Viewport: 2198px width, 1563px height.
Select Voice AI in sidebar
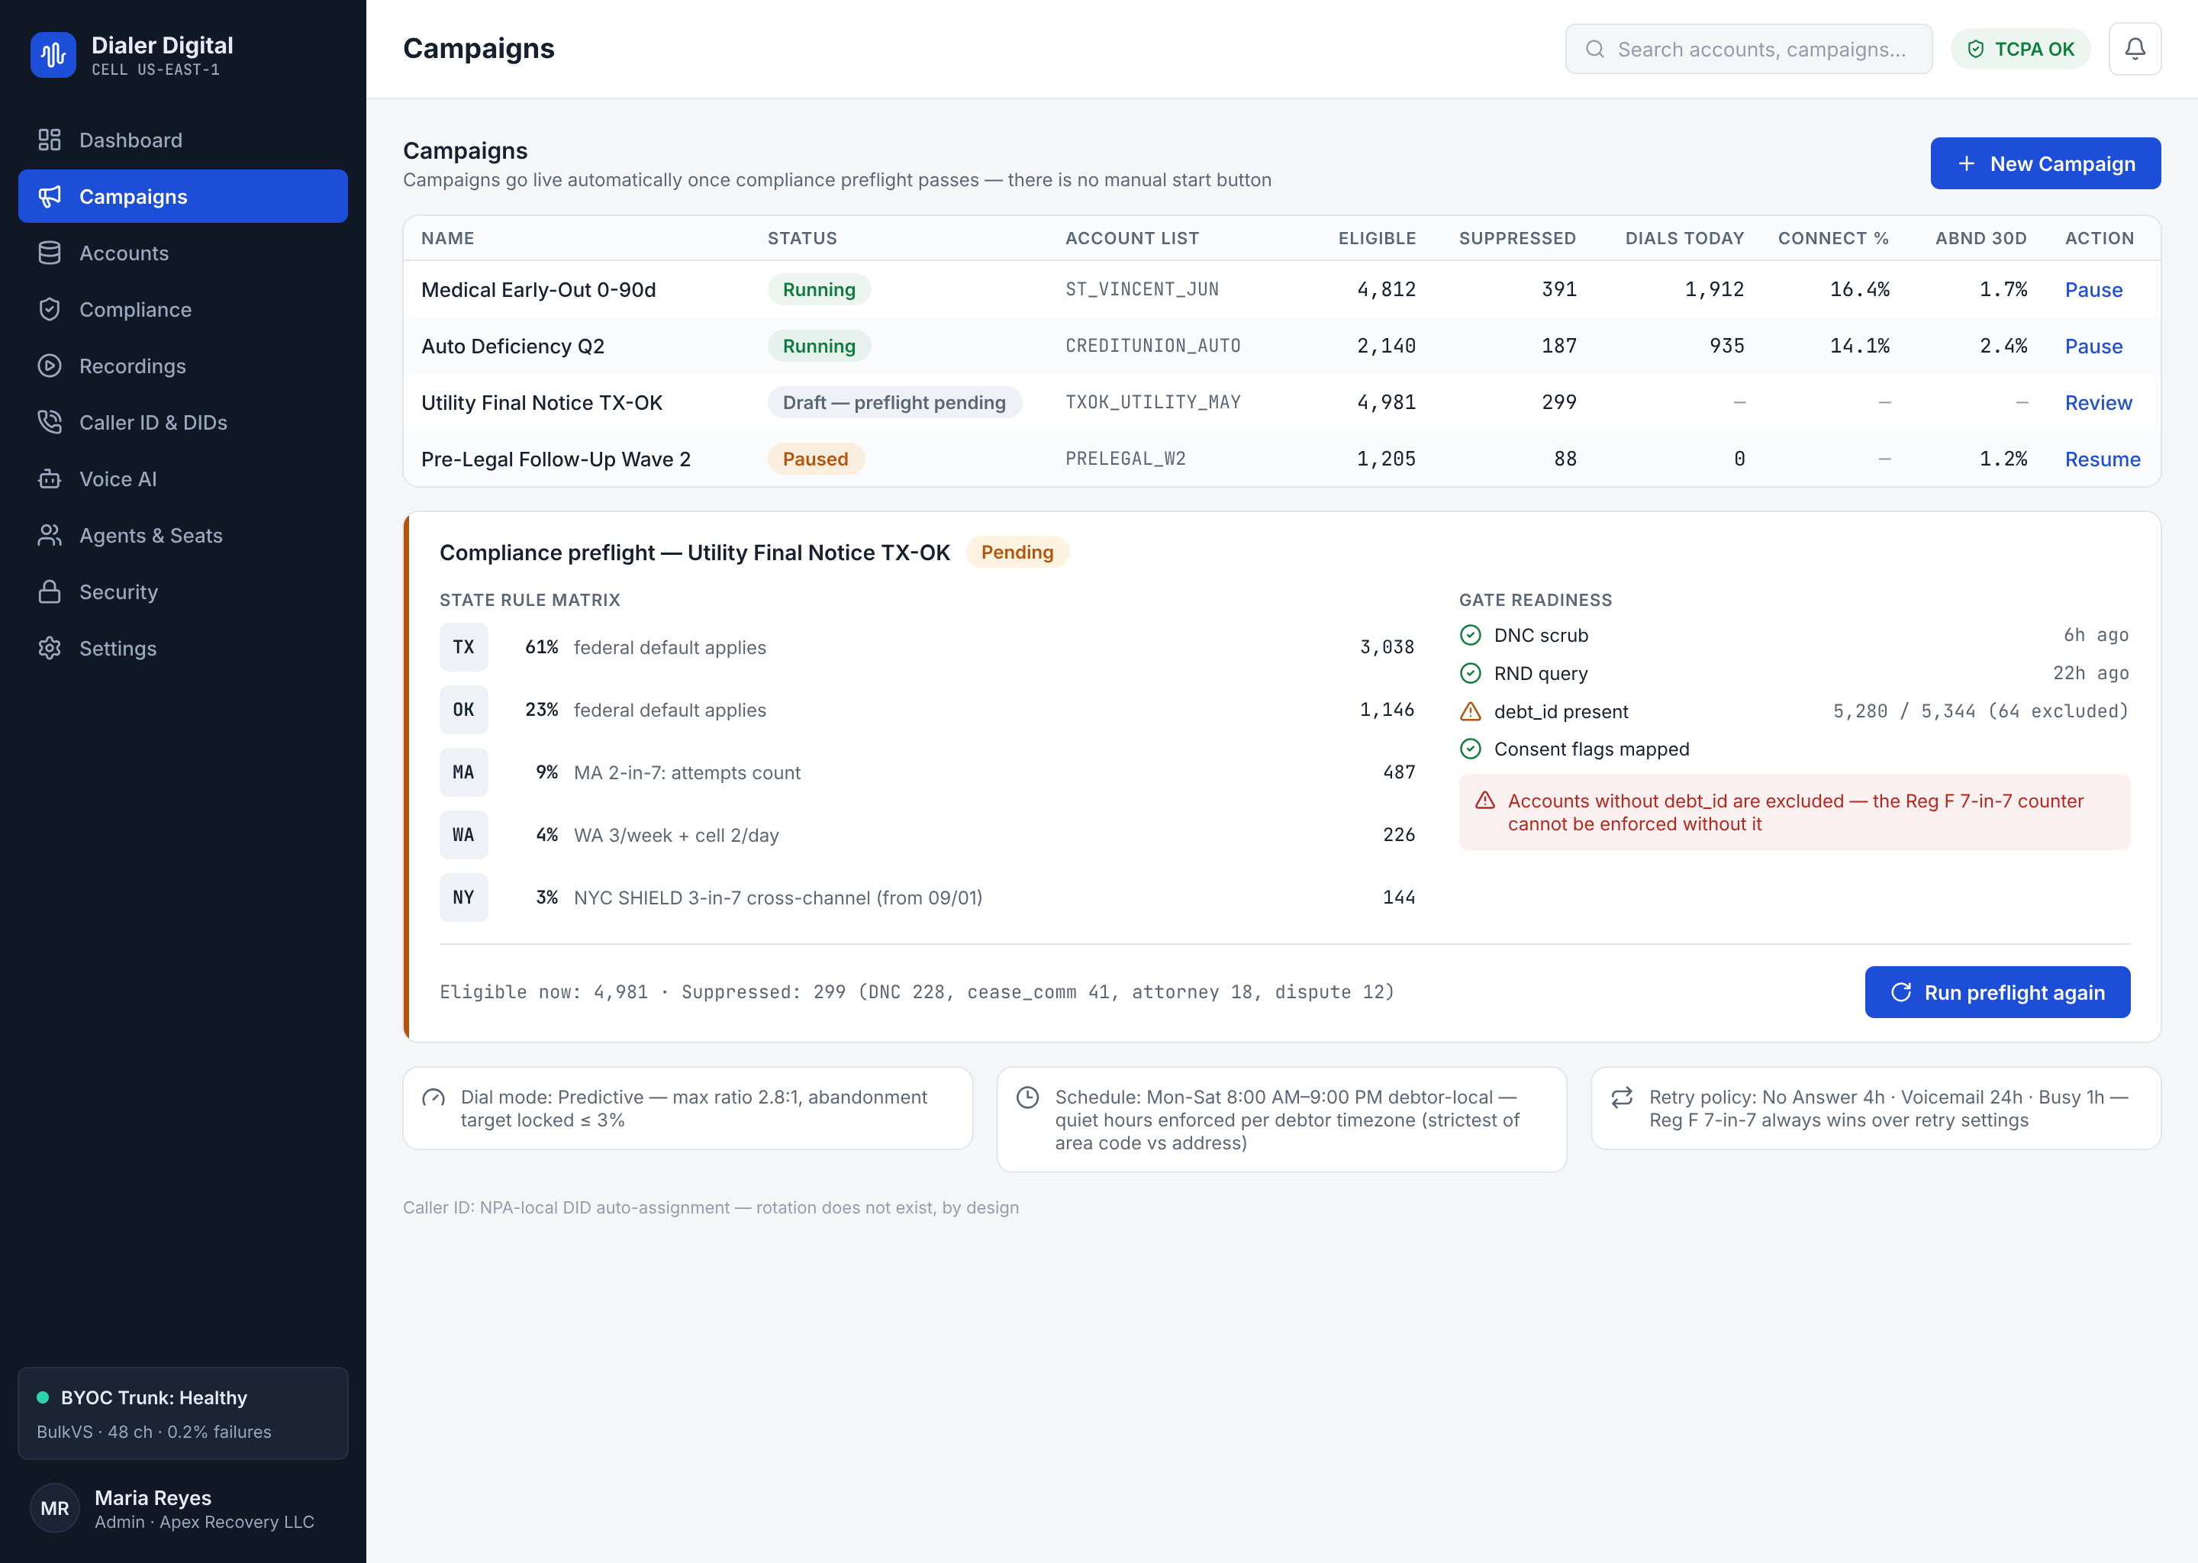[183, 479]
